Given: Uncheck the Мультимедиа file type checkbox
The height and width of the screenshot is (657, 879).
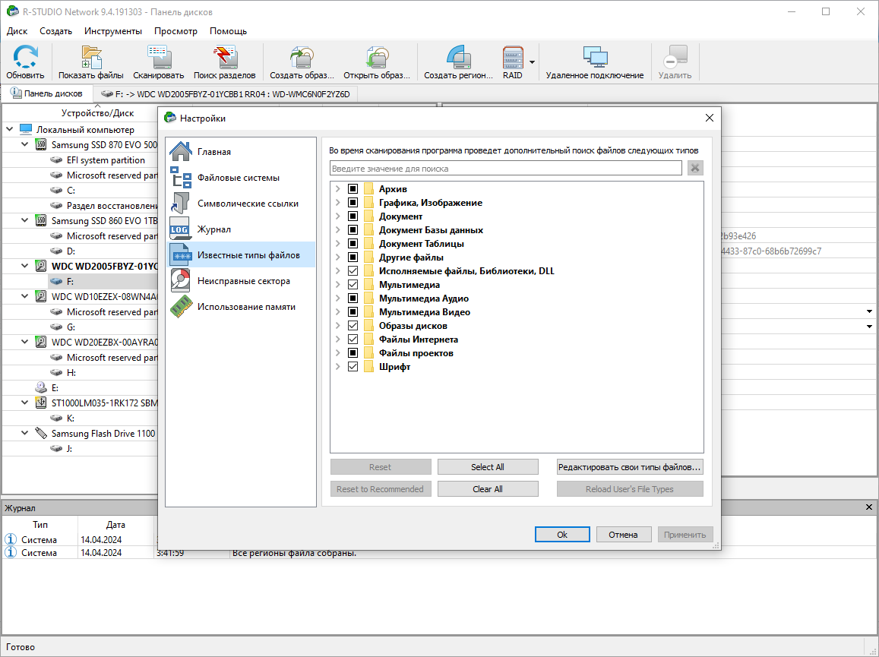Looking at the screenshot, I should (353, 285).
